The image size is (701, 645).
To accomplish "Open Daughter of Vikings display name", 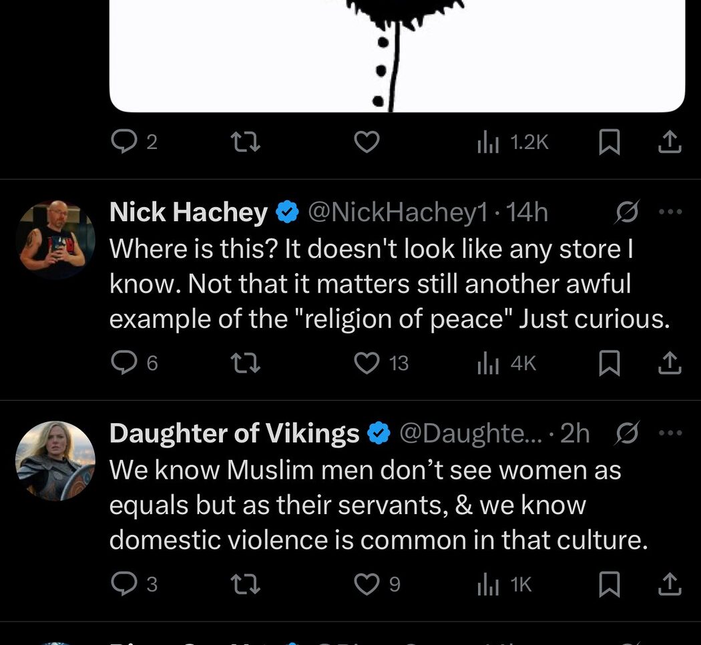I will [x=234, y=433].
